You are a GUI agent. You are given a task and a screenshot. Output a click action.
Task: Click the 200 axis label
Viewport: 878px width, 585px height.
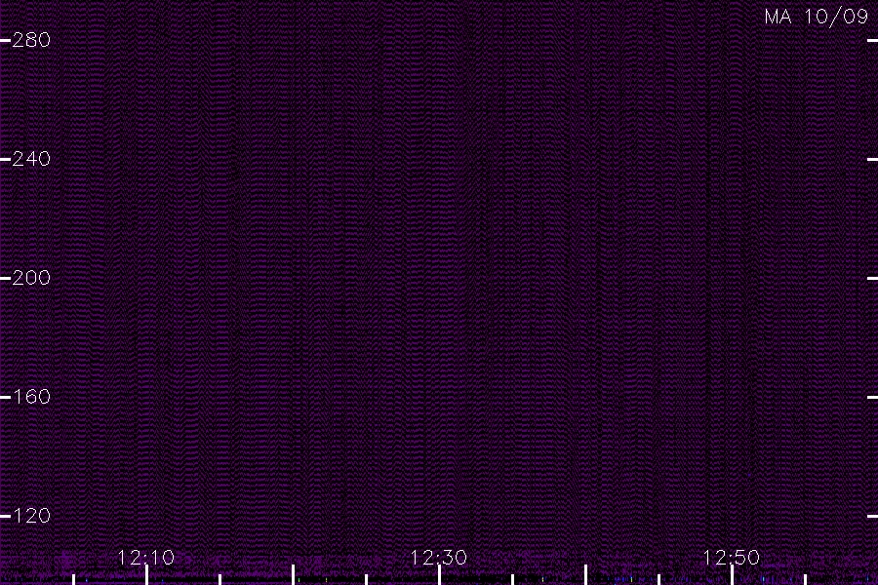(31, 278)
